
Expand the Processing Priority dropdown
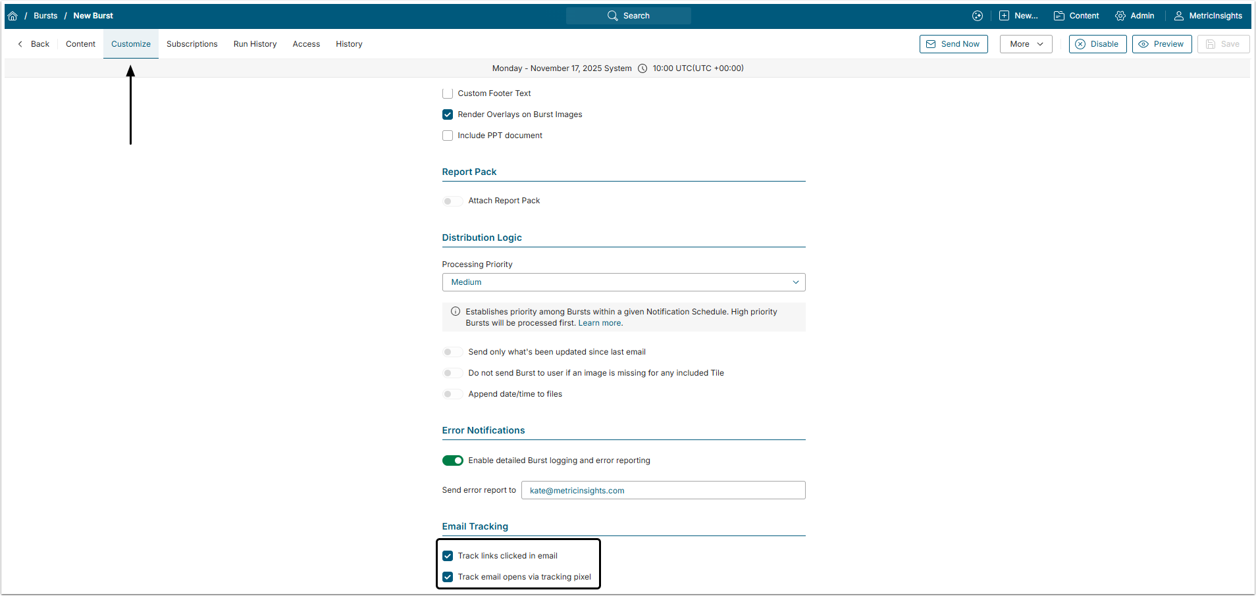click(x=623, y=282)
